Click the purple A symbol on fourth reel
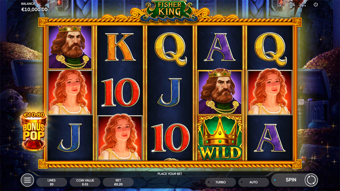 [x=220, y=47]
